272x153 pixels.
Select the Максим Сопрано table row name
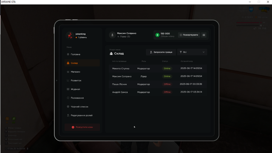pyautogui.click(x=122, y=76)
